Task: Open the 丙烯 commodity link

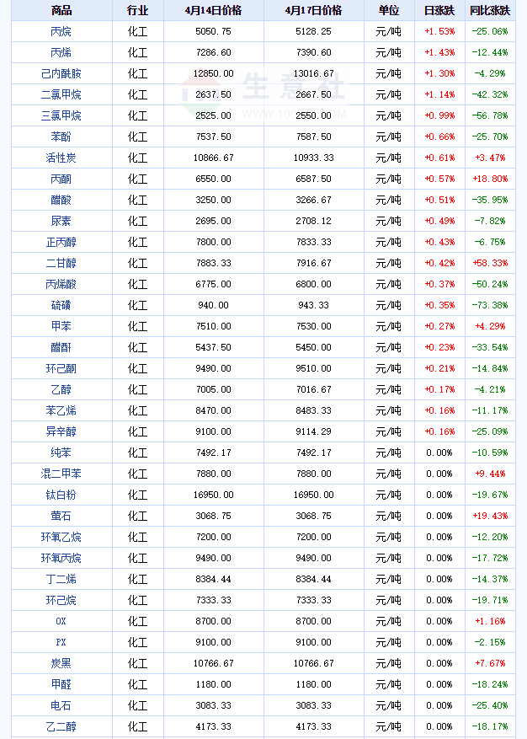Action: (x=61, y=53)
